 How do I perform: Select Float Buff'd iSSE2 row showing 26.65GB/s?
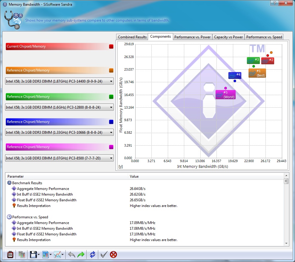pos(145,200)
